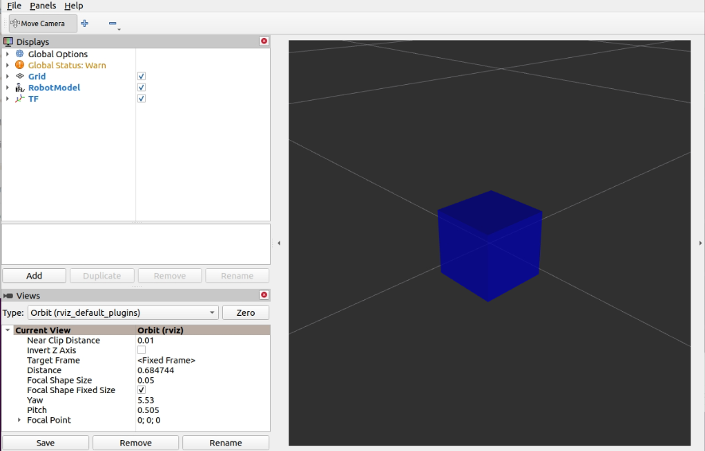The width and height of the screenshot is (705, 451).
Task: Click the Rename button in Views panel
Action: (226, 443)
